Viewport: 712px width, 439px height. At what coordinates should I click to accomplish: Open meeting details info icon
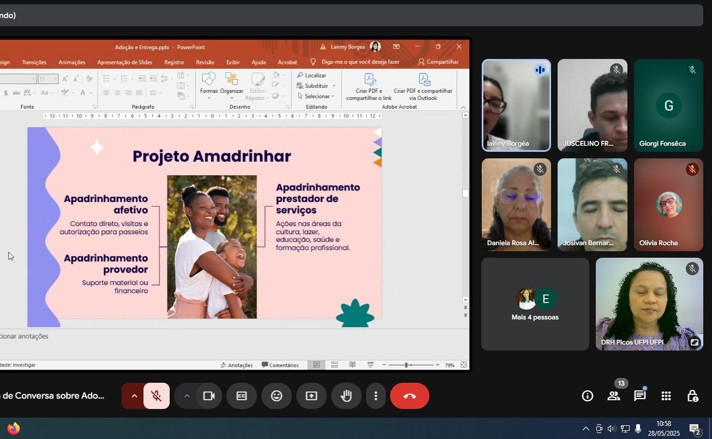pos(587,396)
